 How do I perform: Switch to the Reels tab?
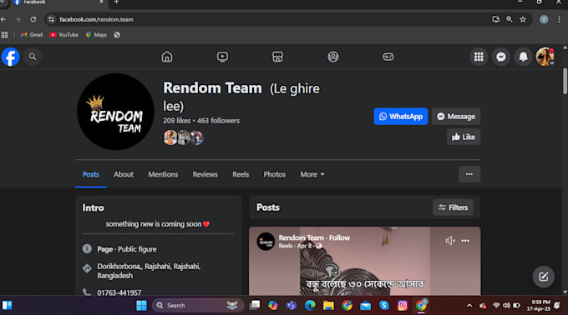pos(241,174)
